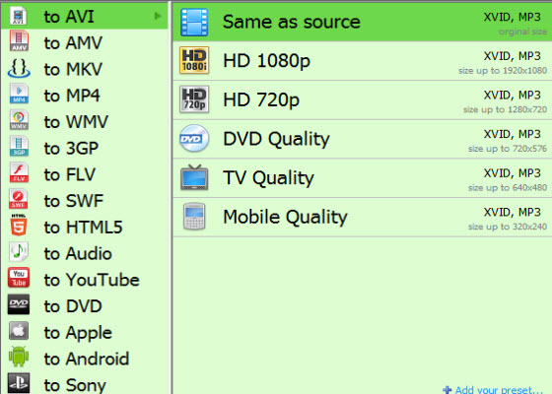Click the Android robot icon

click(x=19, y=357)
